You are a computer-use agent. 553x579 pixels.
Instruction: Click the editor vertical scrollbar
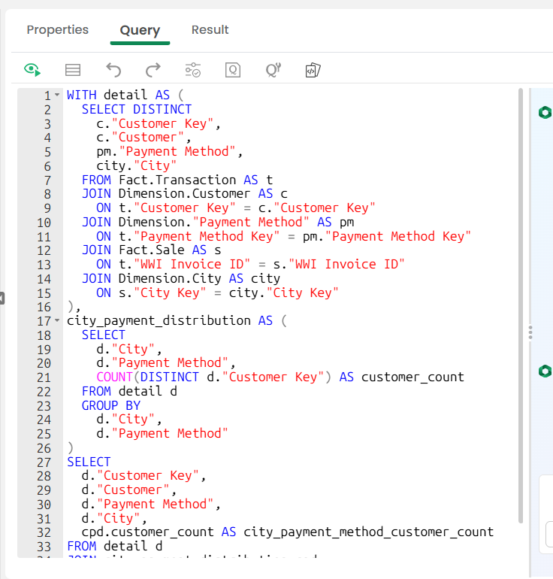click(x=521, y=305)
